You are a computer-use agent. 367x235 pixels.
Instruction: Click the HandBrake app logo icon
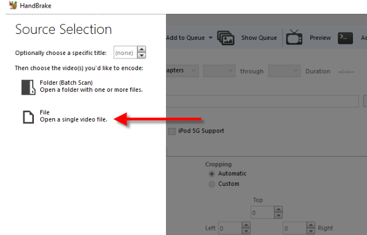(x=6, y=5)
